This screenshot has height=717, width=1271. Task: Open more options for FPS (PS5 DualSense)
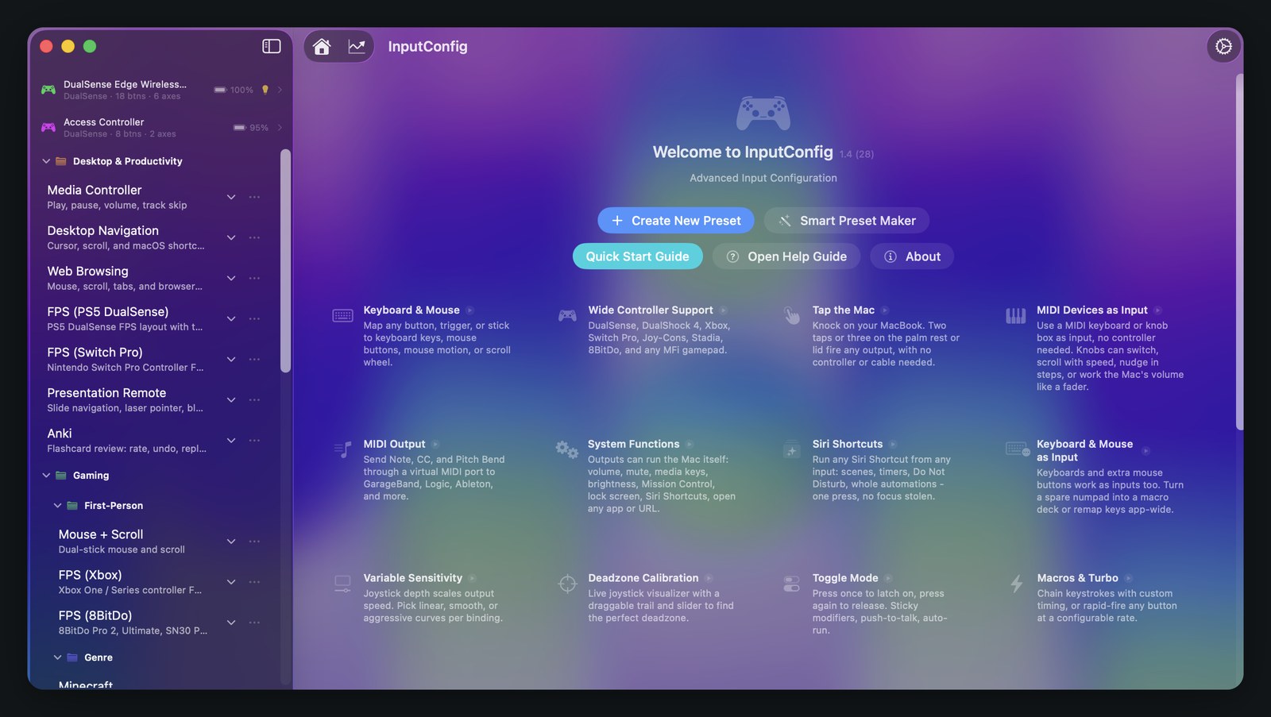[254, 318]
